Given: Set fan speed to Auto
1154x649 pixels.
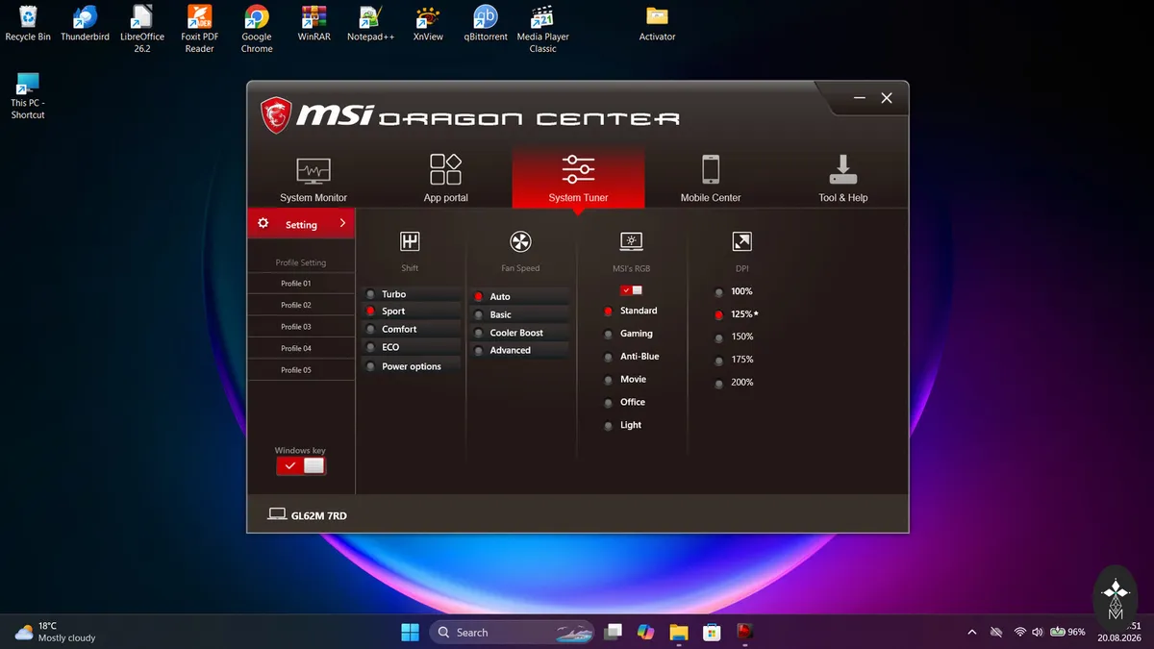Looking at the screenshot, I should 519,297.
